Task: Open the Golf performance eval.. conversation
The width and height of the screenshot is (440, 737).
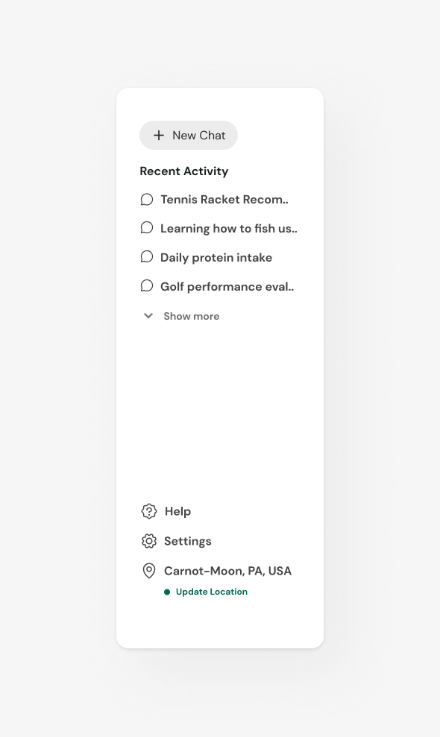Action: [227, 285]
